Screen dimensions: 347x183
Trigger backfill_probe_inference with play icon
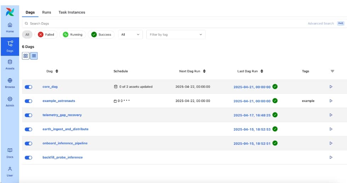coord(331,157)
